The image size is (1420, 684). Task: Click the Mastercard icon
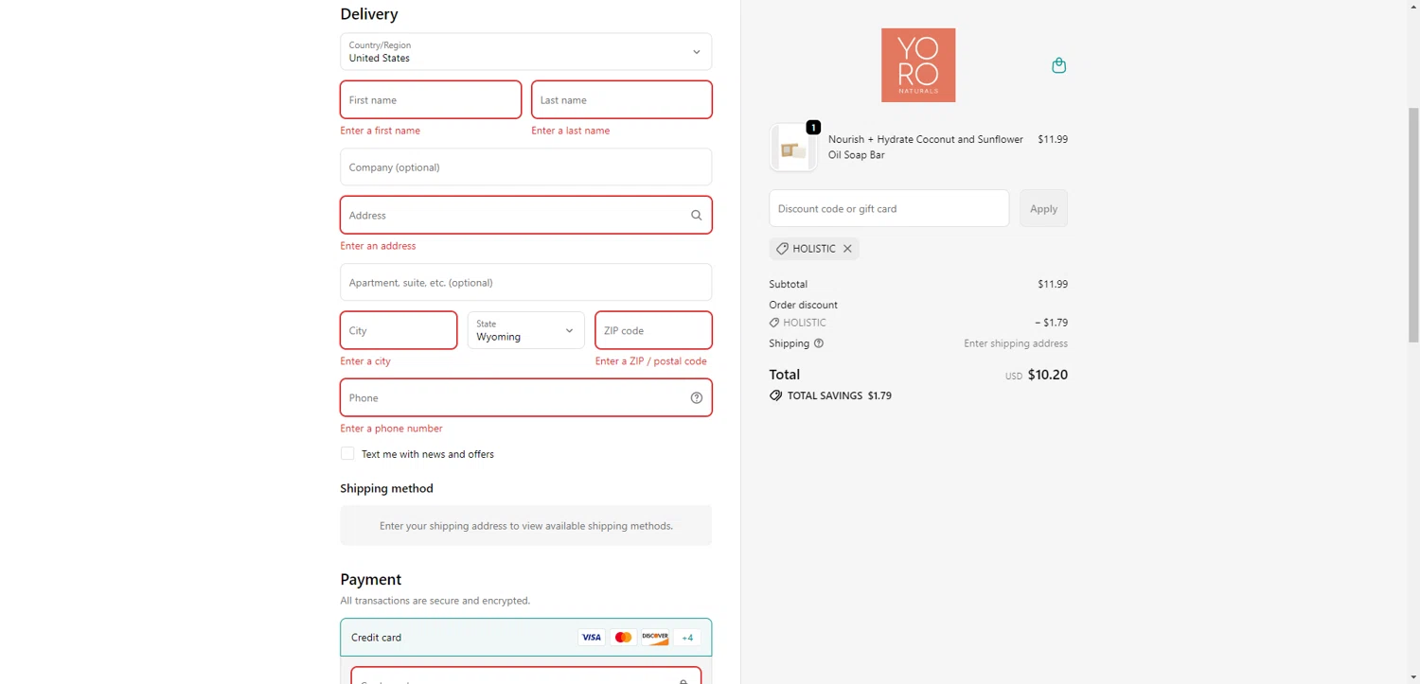623,638
